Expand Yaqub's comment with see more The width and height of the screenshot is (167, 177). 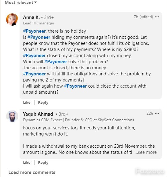pyautogui.click(x=146, y=152)
